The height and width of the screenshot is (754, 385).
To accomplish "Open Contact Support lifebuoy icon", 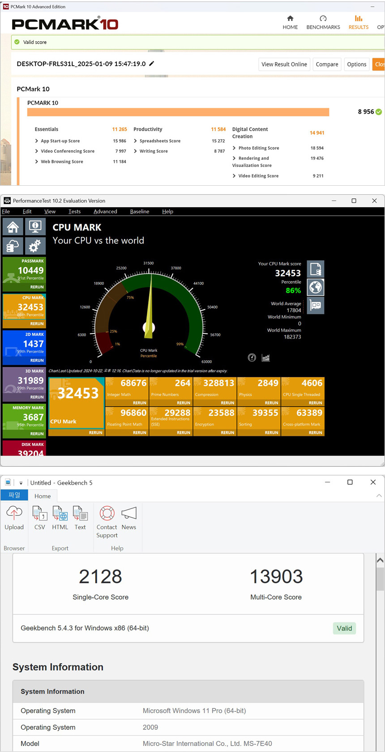I will 107,521.
